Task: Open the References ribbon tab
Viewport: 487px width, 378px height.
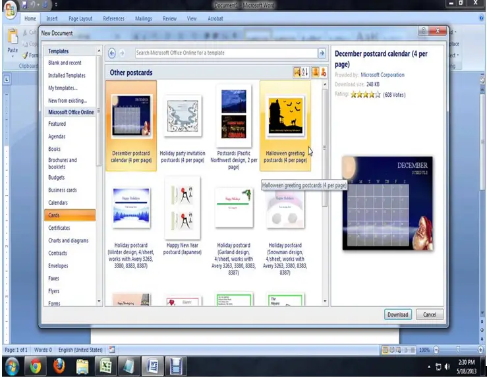Action: tap(113, 18)
